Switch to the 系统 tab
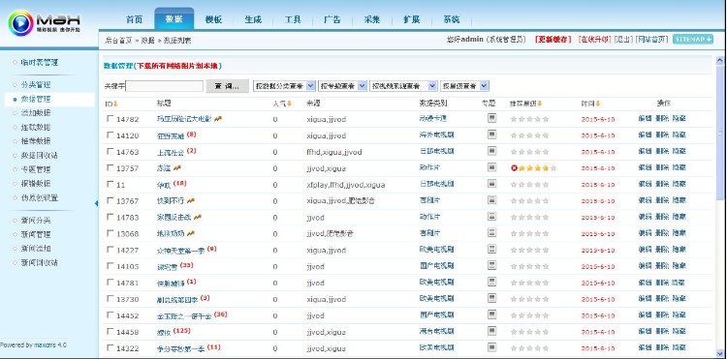Screen dimensions: 727x359 point(451,19)
